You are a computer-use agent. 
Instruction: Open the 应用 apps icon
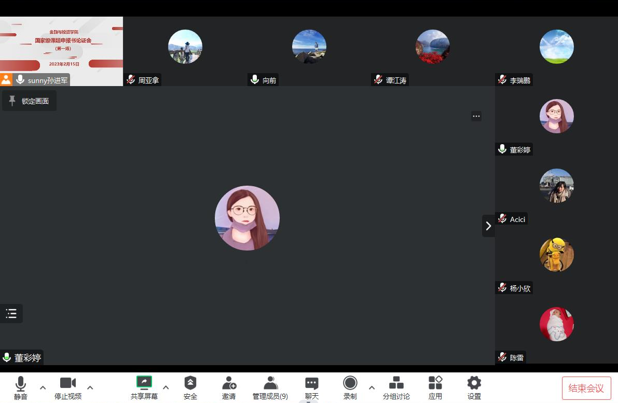[x=435, y=384]
